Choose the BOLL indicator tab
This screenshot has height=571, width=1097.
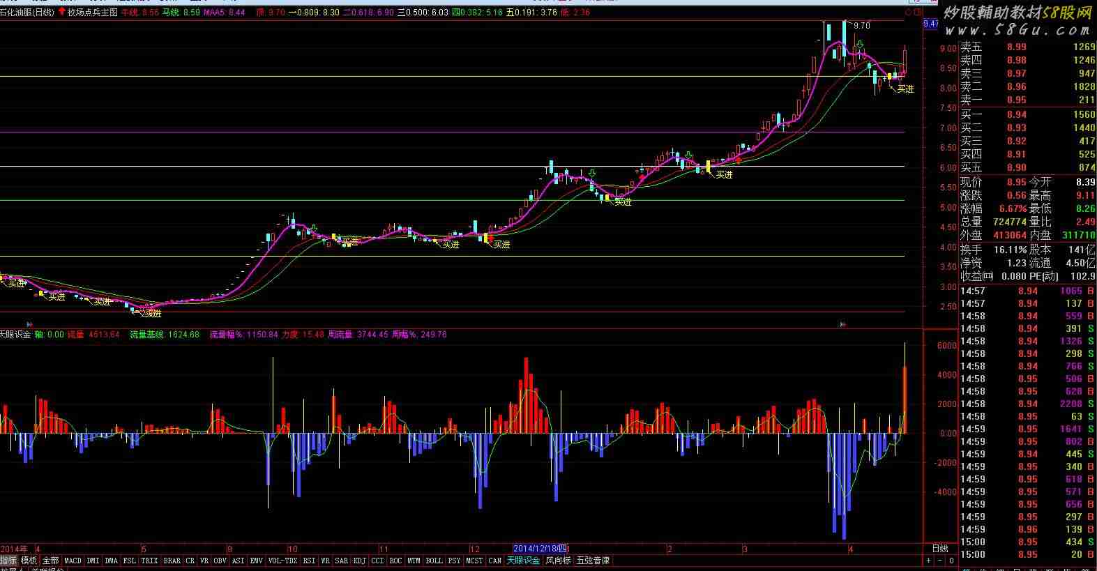point(434,561)
